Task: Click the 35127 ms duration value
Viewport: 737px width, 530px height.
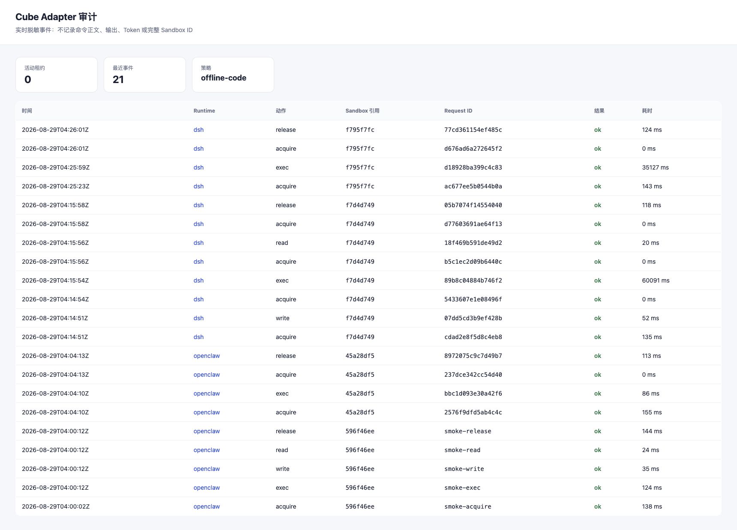Action: [x=655, y=167]
